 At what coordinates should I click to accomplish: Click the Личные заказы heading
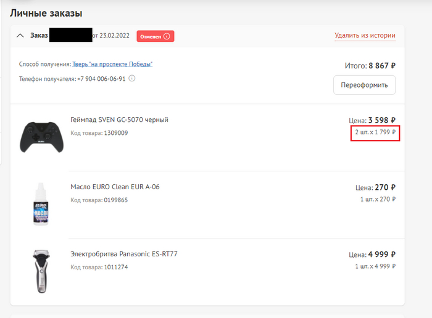tap(46, 13)
